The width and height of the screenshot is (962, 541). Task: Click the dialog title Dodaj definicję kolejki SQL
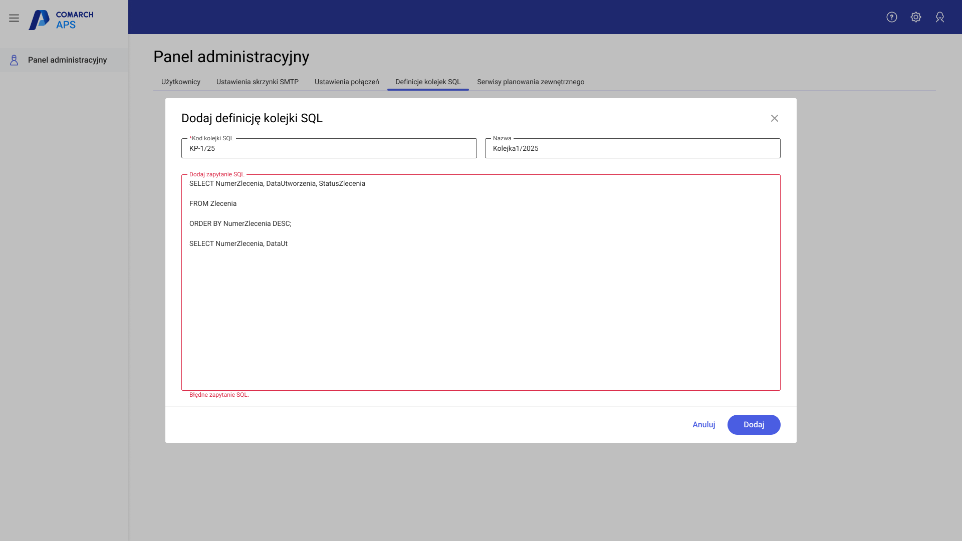click(252, 118)
